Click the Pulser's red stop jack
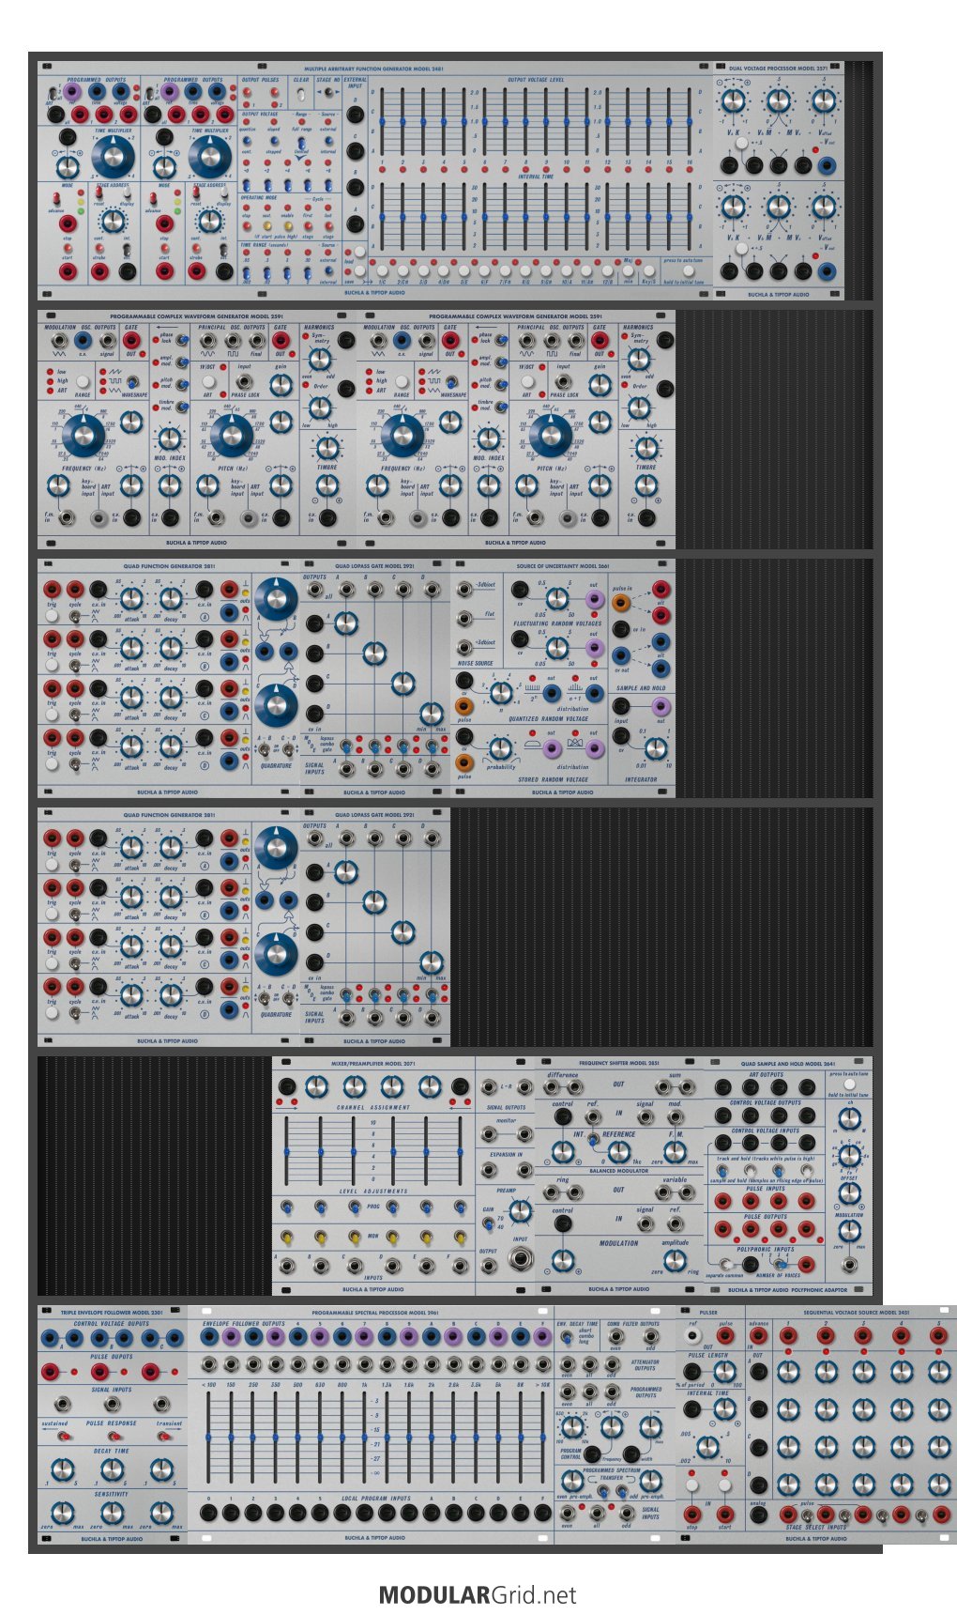The image size is (957, 1615). (x=691, y=1514)
